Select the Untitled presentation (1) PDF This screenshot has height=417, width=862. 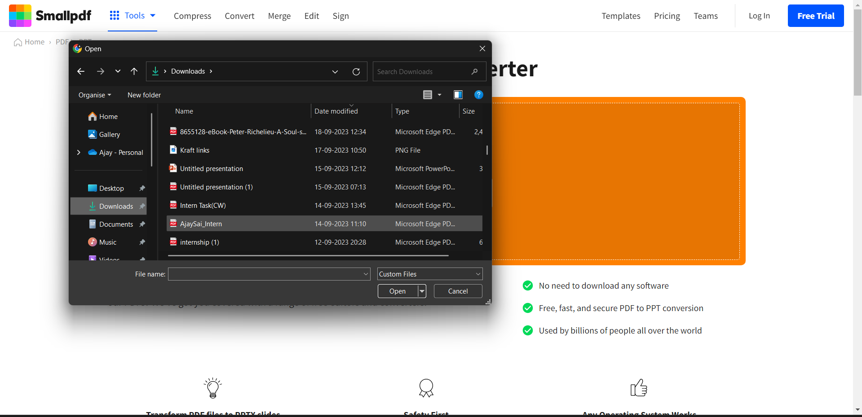[325, 187]
